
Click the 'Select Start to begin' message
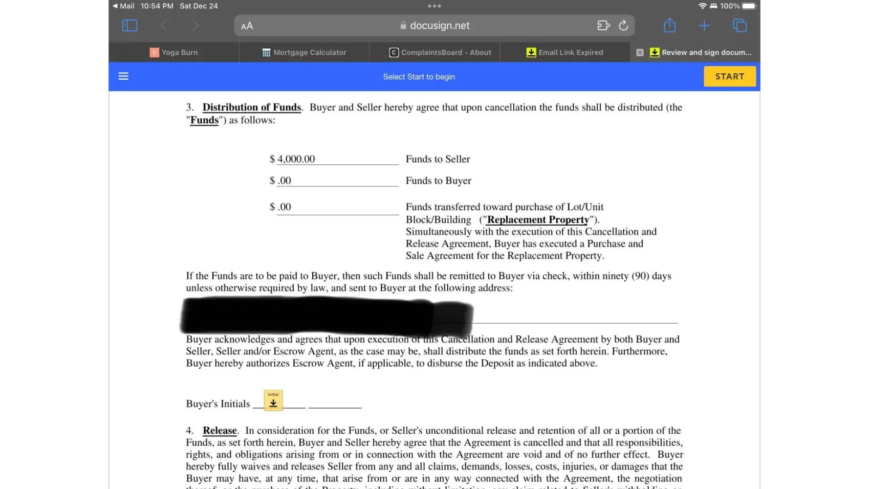[419, 77]
